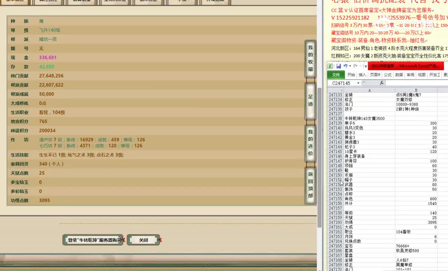Click the cell with value 3095 in Excel
The image size is (448, 271).
pos(416,222)
